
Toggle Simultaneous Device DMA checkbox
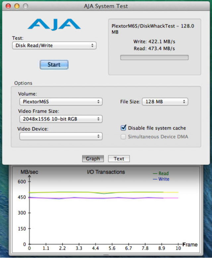tap(123, 136)
